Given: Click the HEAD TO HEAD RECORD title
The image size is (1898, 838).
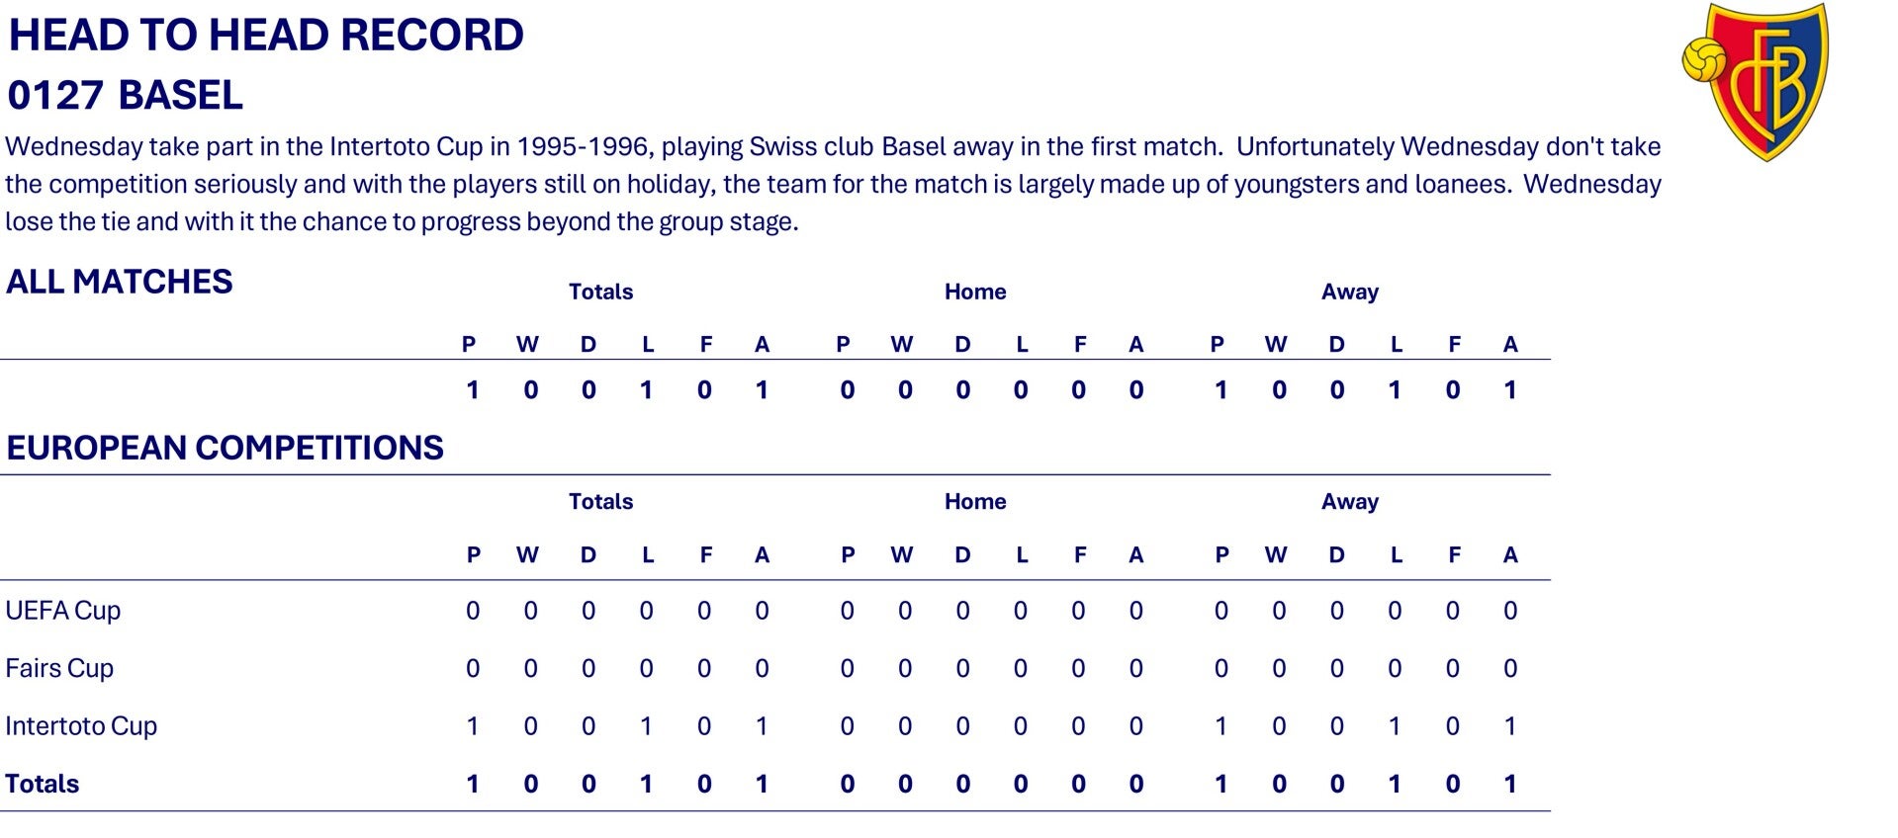Looking at the screenshot, I should (266, 36).
